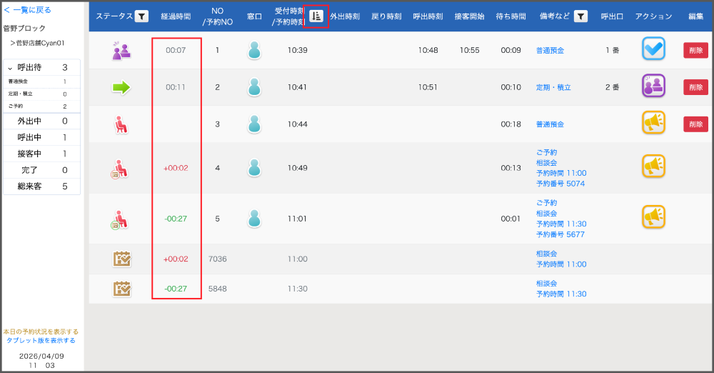The height and width of the screenshot is (373, 714).
Task: Click call time 10:51 cell
Action: pyautogui.click(x=428, y=87)
